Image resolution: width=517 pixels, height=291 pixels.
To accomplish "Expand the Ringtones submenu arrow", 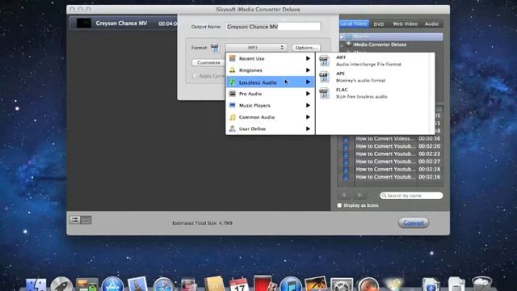I will pyautogui.click(x=308, y=70).
